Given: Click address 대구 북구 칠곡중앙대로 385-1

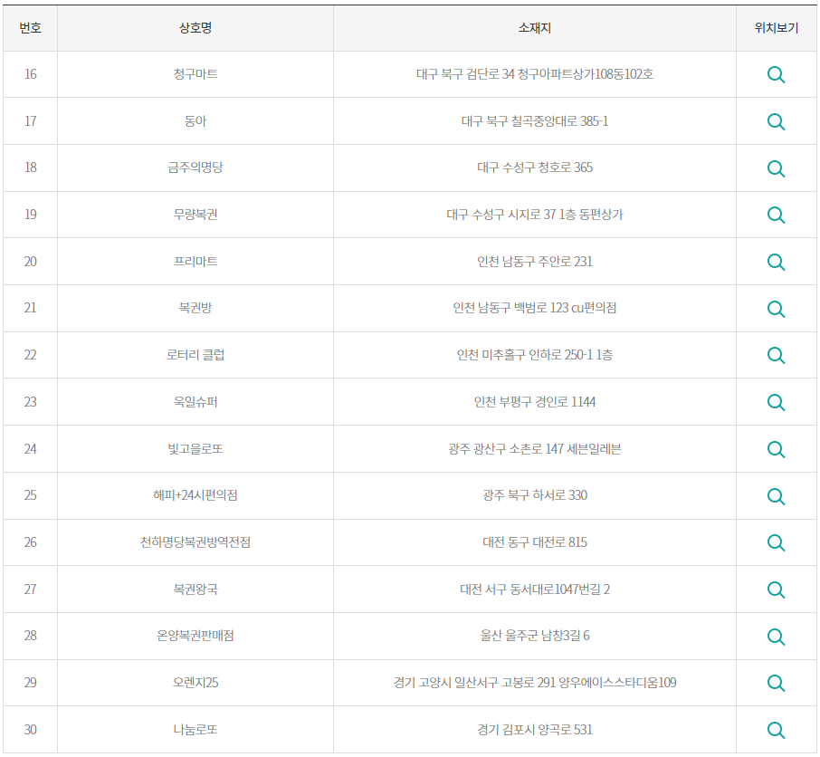Looking at the screenshot, I should click(535, 121).
